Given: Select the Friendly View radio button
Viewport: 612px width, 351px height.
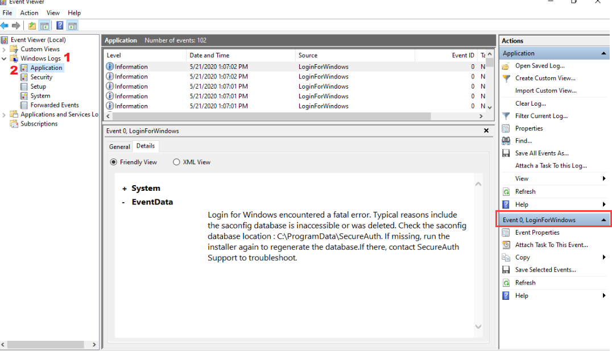Looking at the screenshot, I should [113, 162].
